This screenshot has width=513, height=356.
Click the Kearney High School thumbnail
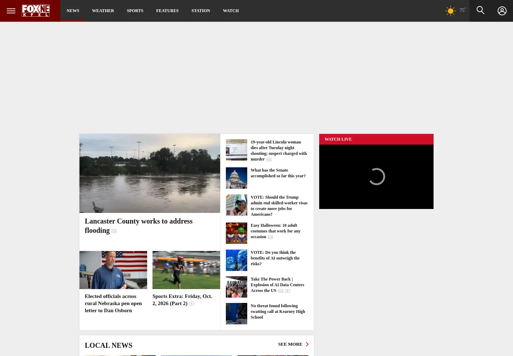(x=236, y=314)
